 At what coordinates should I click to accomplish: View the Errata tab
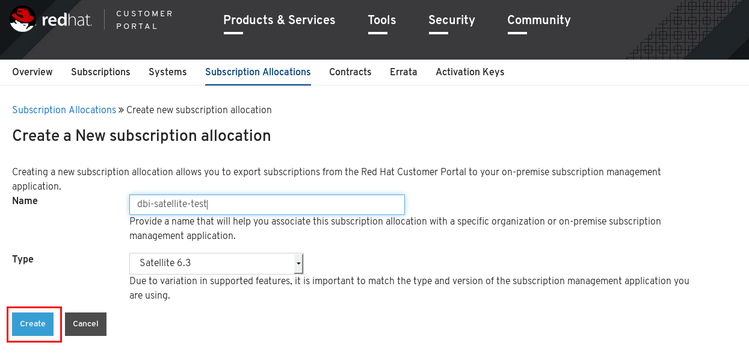click(x=404, y=72)
